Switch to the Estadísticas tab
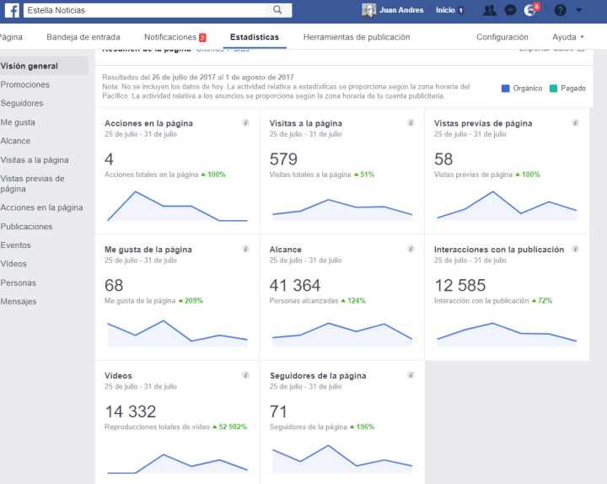This screenshot has height=484, width=607. [254, 37]
